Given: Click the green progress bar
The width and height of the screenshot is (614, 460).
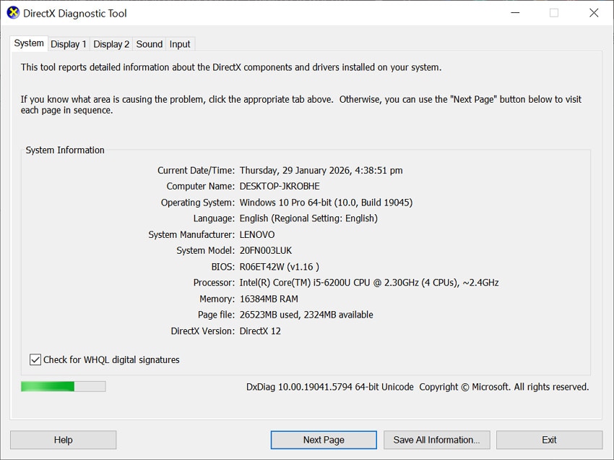Looking at the screenshot, I should click(x=63, y=386).
